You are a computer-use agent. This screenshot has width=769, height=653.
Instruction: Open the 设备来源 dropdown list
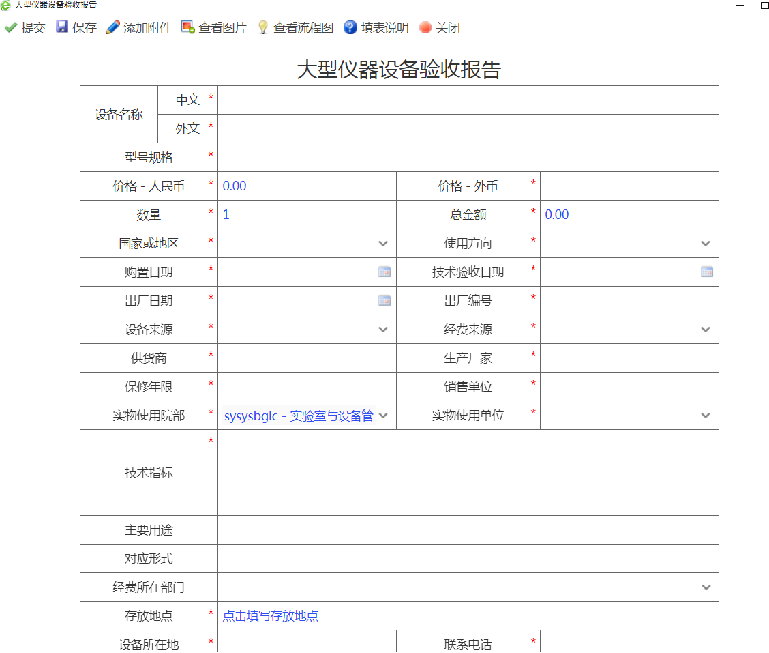tap(383, 330)
